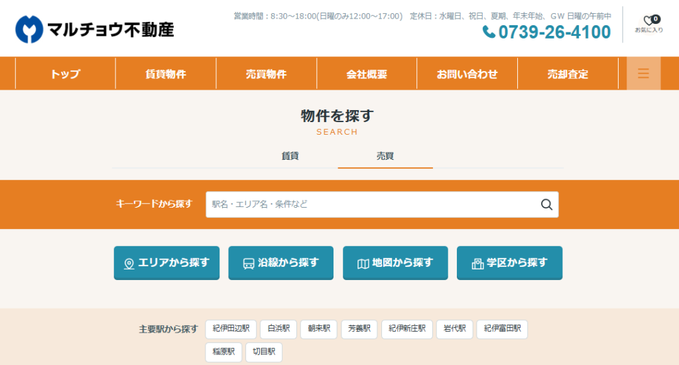Screen dimensions: 679x365
Task: Go to 売買物件 navigation item
Action: click(x=266, y=74)
